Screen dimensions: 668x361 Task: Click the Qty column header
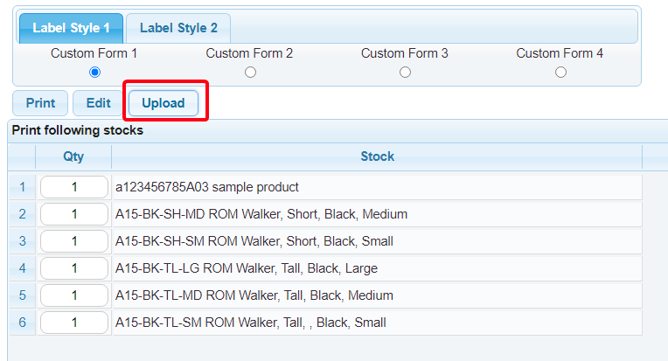tap(73, 156)
